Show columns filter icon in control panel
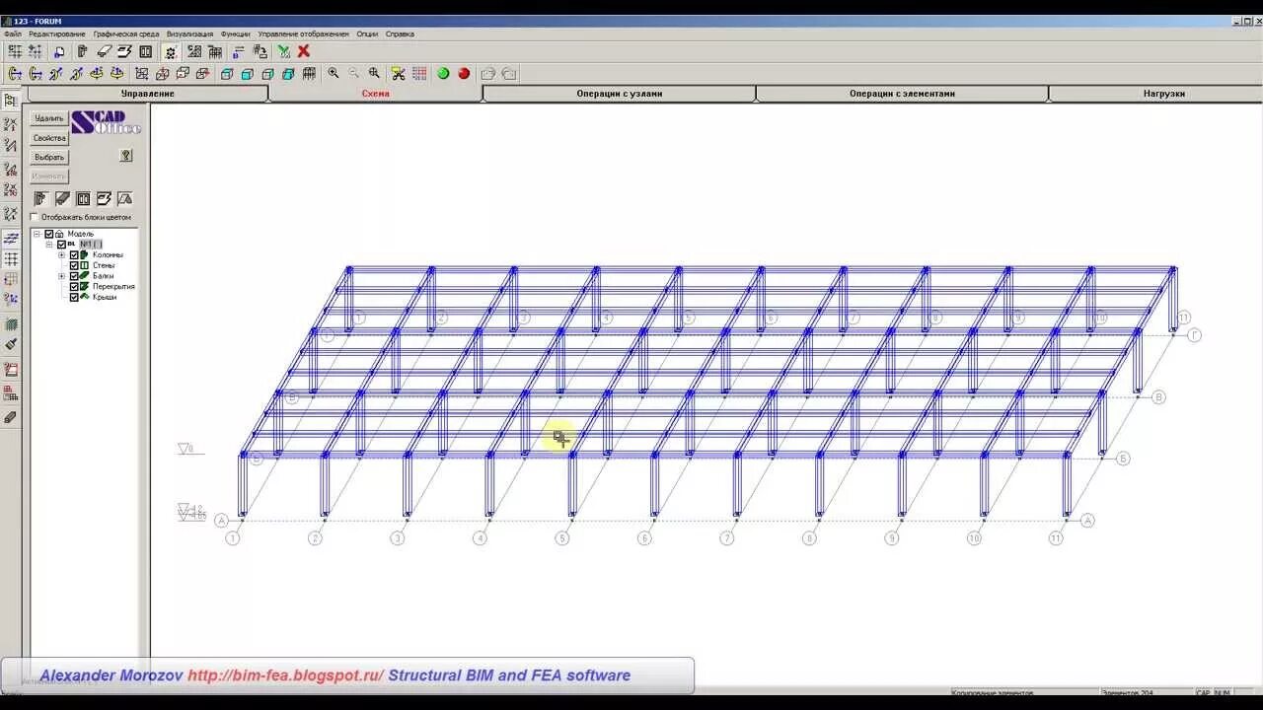The height and width of the screenshot is (710, 1263). (40, 198)
